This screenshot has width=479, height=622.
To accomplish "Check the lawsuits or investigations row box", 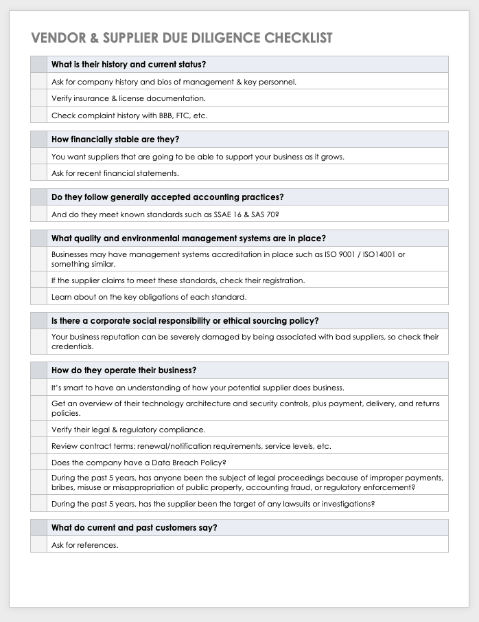I will tap(39, 504).
